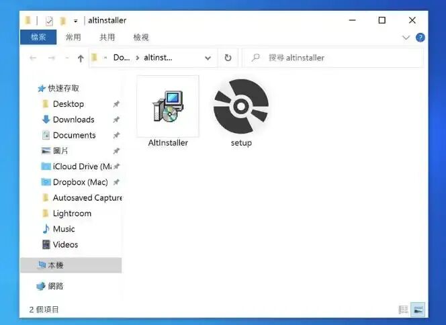
Task: Click the AltInstaller file name label
Action: click(168, 143)
